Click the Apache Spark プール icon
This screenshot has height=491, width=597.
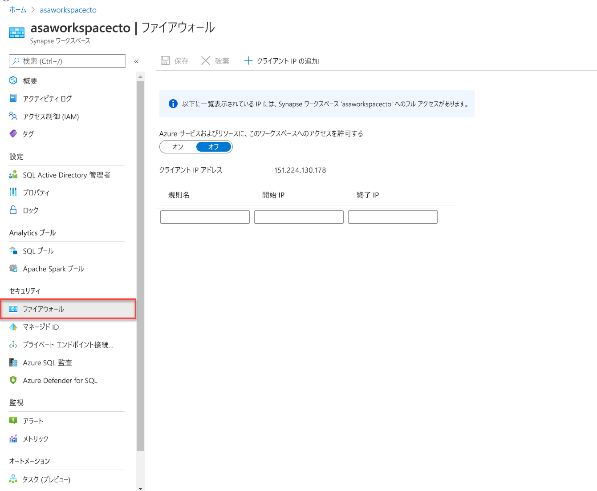pos(13,269)
